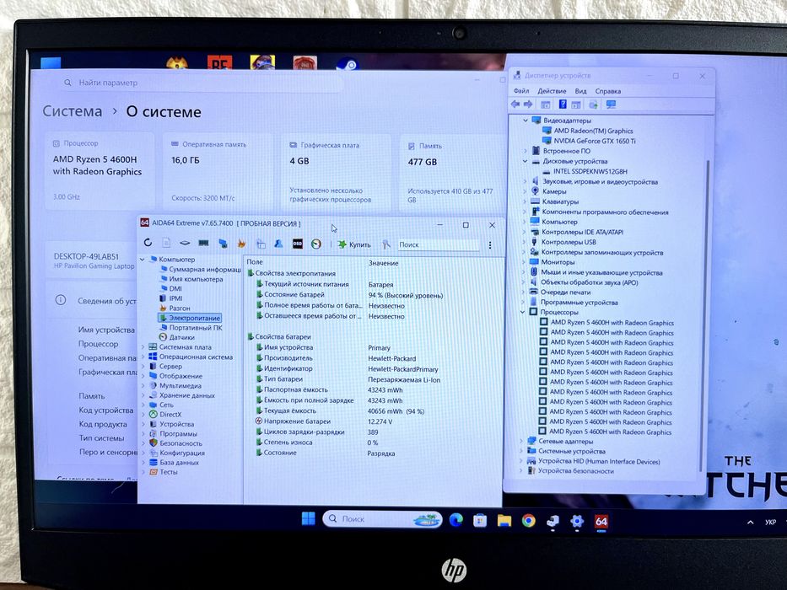The width and height of the screenshot is (787, 590).
Task: Expand Сетевые адаптеры in Device Manager
Action: click(x=521, y=441)
